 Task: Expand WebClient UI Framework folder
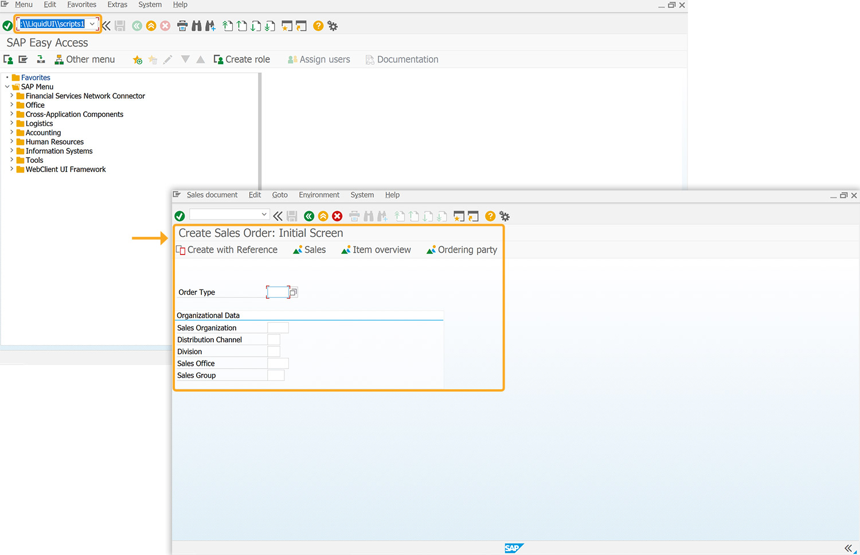(11, 169)
